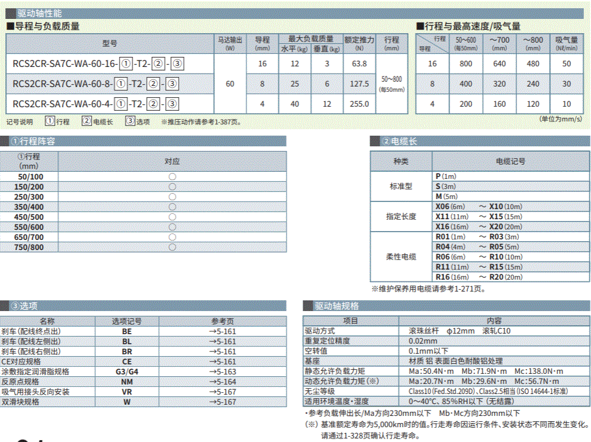This screenshot has height=442, width=591.
Task: Click the circle mark for stroke 750/800
Action: point(172,247)
